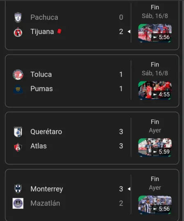Click the Toluca team crest

(x=18, y=74)
